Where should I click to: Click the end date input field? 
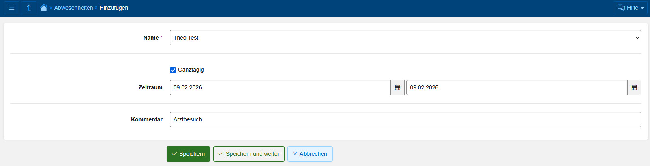coord(516,87)
